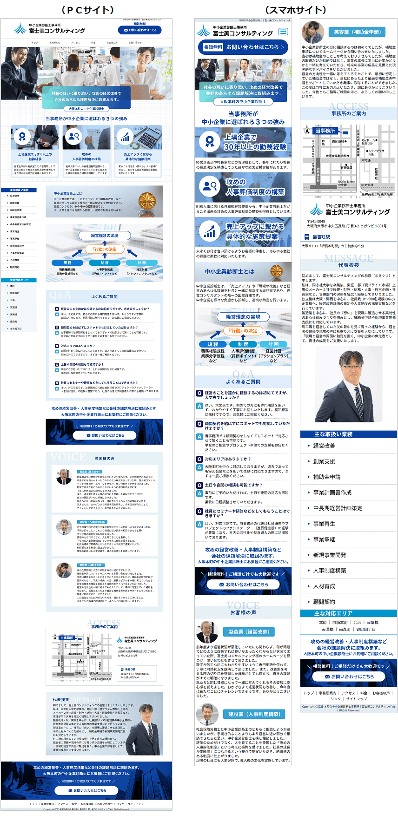
Task: Click the access map image in the smartphone view
Action: pos(348,160)
